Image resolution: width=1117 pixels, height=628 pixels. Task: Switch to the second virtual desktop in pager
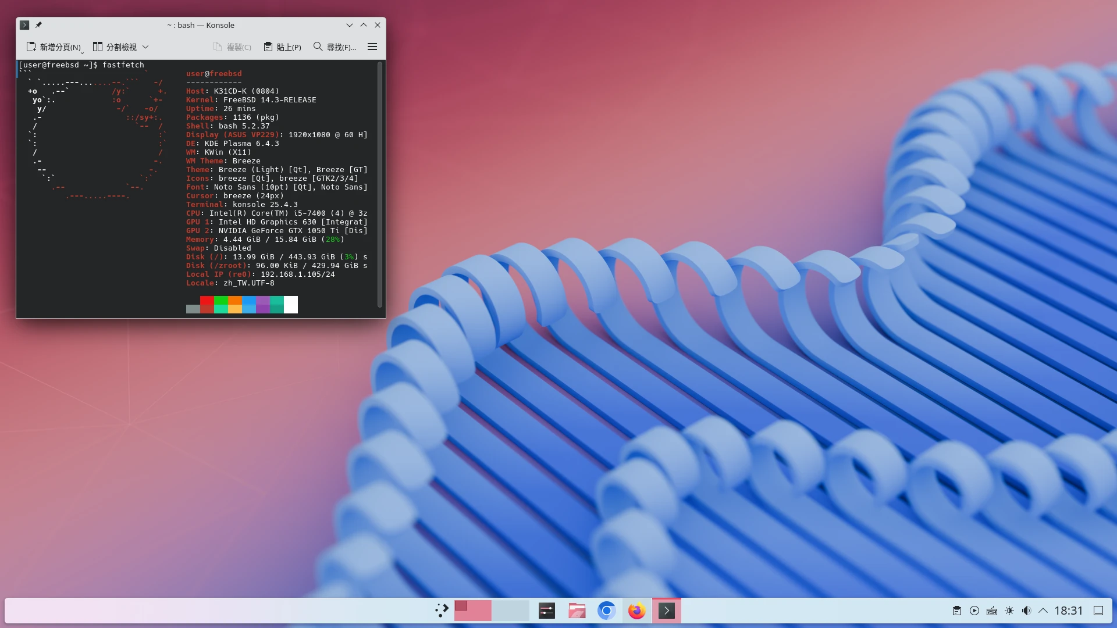pyautogui.click(x=510, y=611)
